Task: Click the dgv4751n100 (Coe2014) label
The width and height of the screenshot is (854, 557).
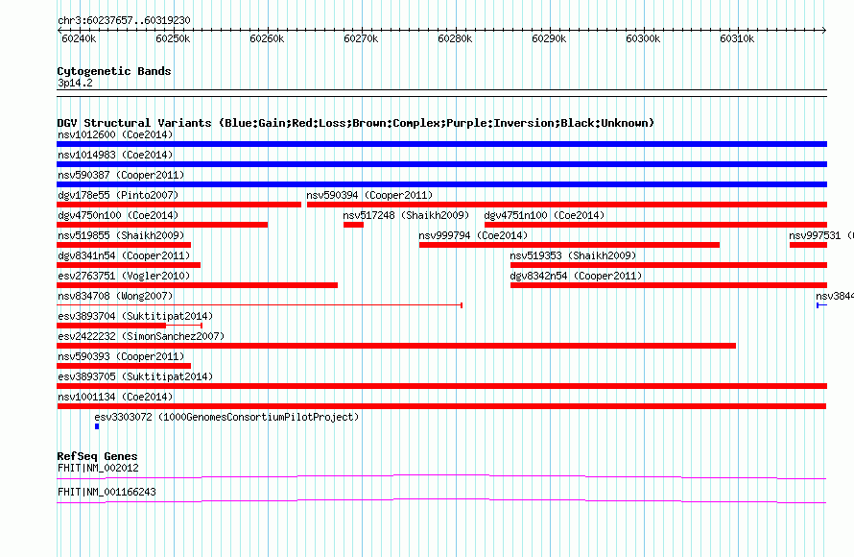Action: 544,215
